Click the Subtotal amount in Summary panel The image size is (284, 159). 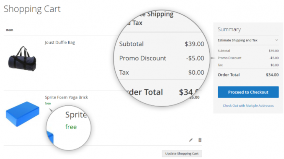tap(274, 51)
